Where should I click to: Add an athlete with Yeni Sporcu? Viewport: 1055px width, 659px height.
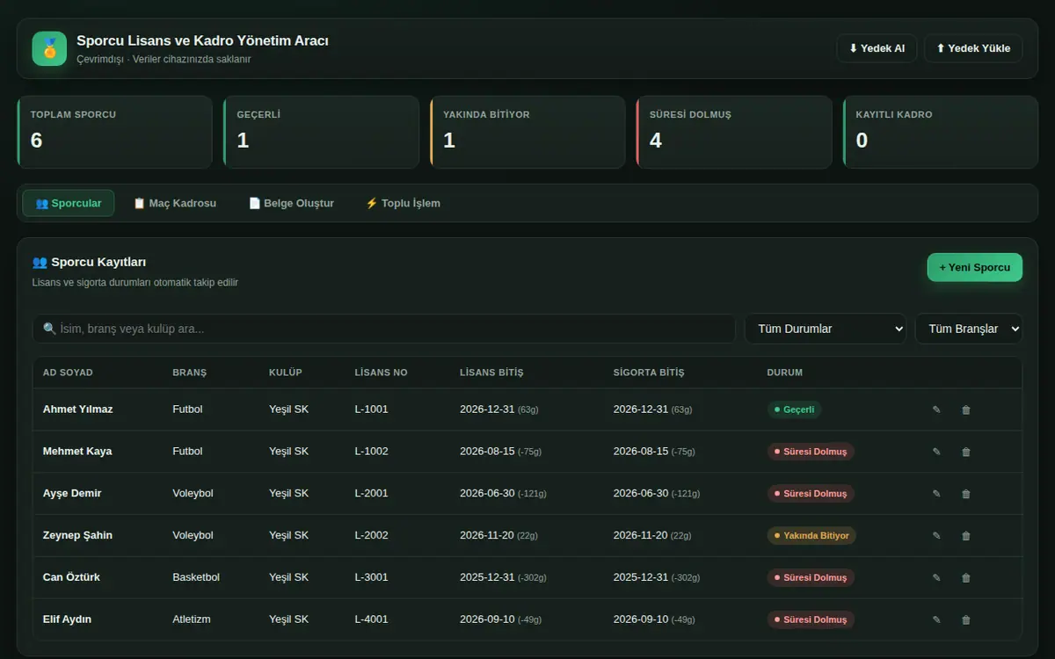(x=975, y=267)
